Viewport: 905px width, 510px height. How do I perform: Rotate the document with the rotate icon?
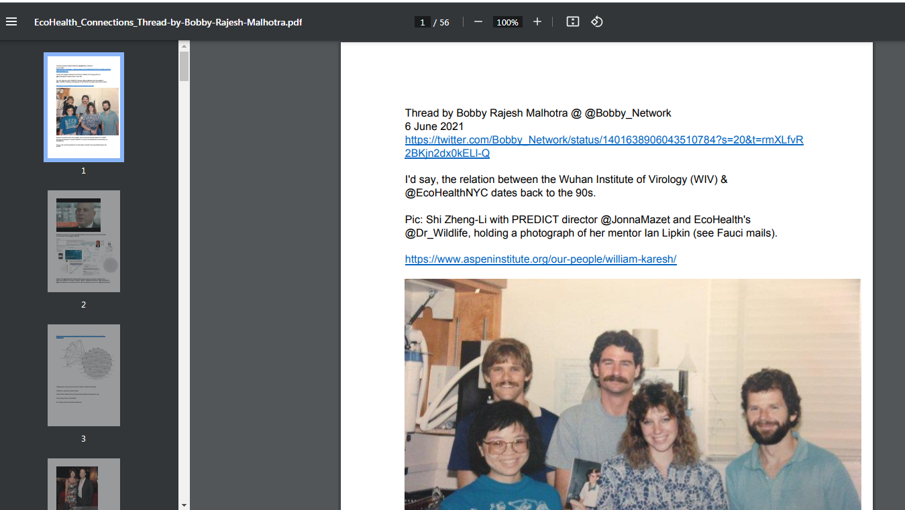596,22
